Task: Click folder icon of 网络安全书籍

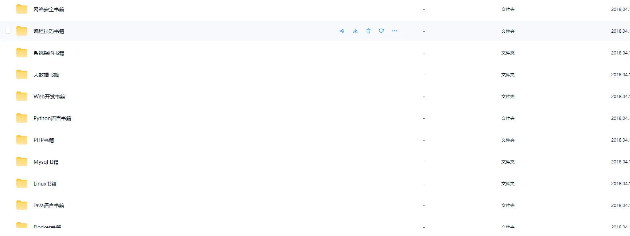Action: [x=22, y=9]
